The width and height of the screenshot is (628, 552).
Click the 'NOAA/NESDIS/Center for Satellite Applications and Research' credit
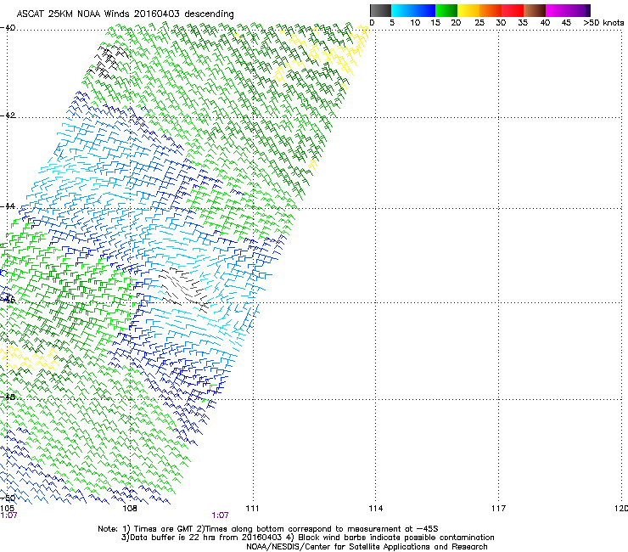click(x=367, y=547)
